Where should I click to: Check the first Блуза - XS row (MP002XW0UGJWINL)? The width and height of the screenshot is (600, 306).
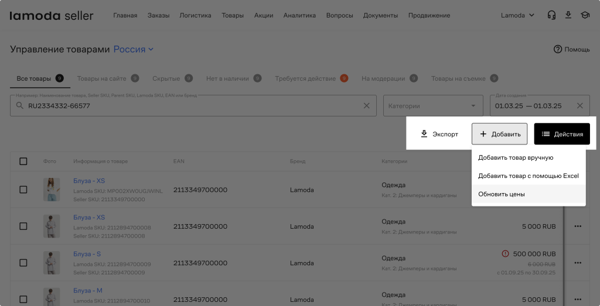(23, 190)
